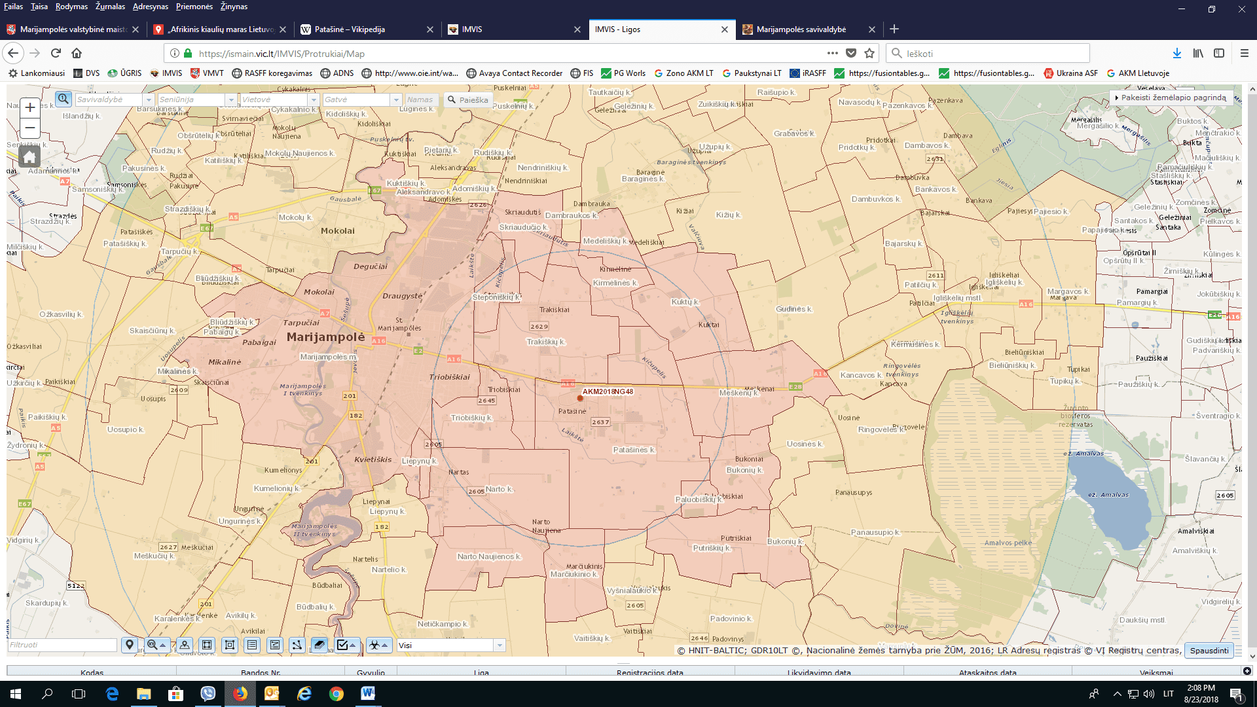
Task: Expand the Gatvė dropdown
Action: [395, 100]
